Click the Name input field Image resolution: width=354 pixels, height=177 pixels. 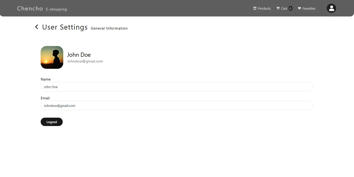point(176,87)
